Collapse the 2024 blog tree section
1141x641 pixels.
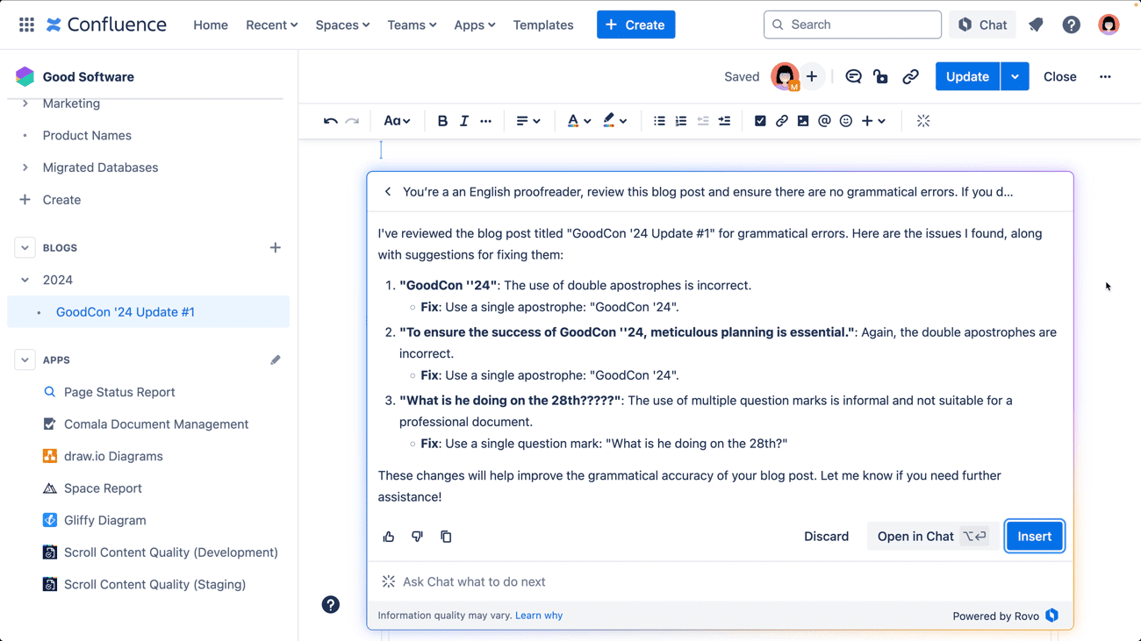(25, 280)
